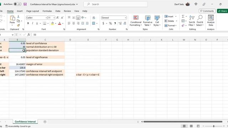Click Increase Decimal icon

click(x=120, y=23)
